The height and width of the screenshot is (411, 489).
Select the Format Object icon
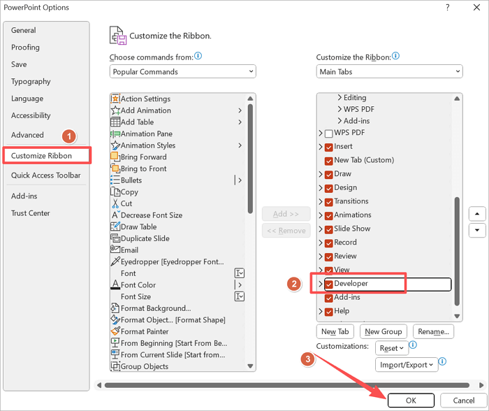[x=115, y=319]
